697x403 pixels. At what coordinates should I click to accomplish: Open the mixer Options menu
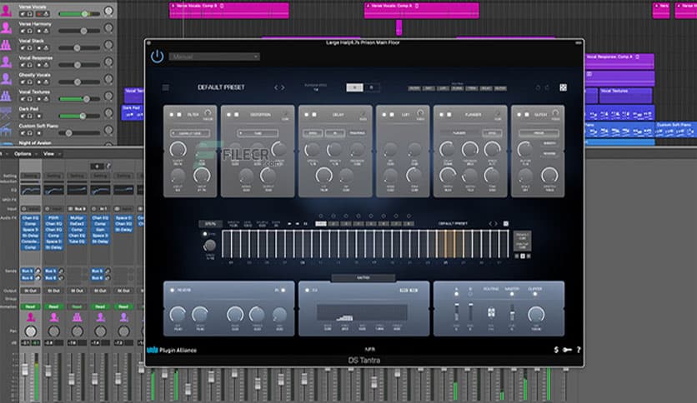click(x=24, y=154)
